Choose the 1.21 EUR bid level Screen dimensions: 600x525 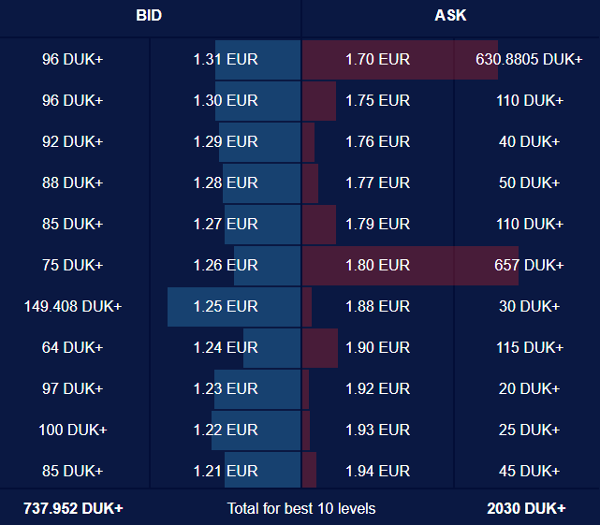click(x=226, y=471)
